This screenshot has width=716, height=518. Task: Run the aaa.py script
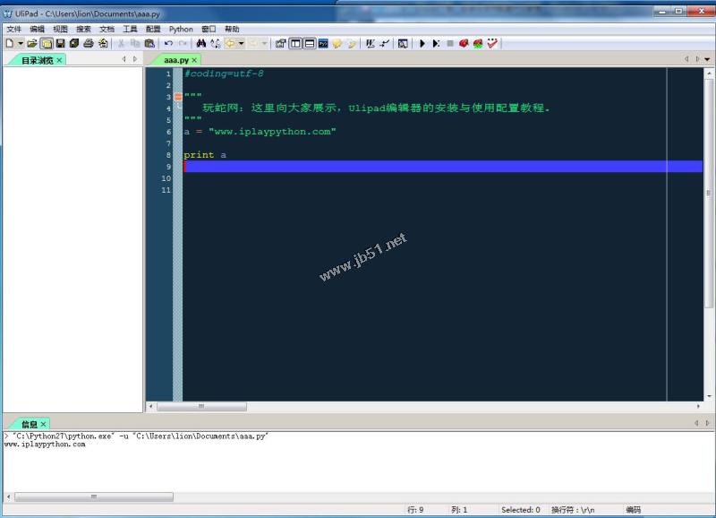point(421,43)
